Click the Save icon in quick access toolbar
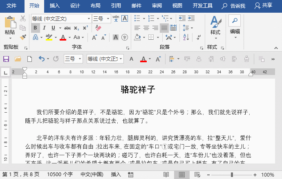 [6, 59]
